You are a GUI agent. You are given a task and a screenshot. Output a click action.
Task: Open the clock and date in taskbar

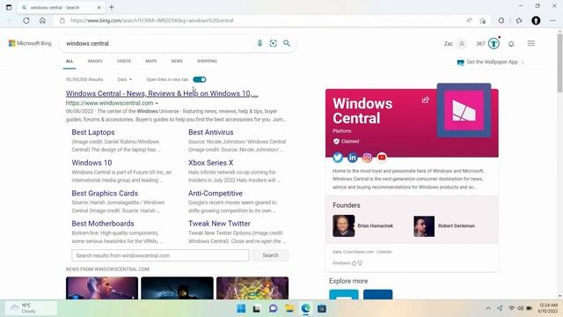tap(548, 308)
